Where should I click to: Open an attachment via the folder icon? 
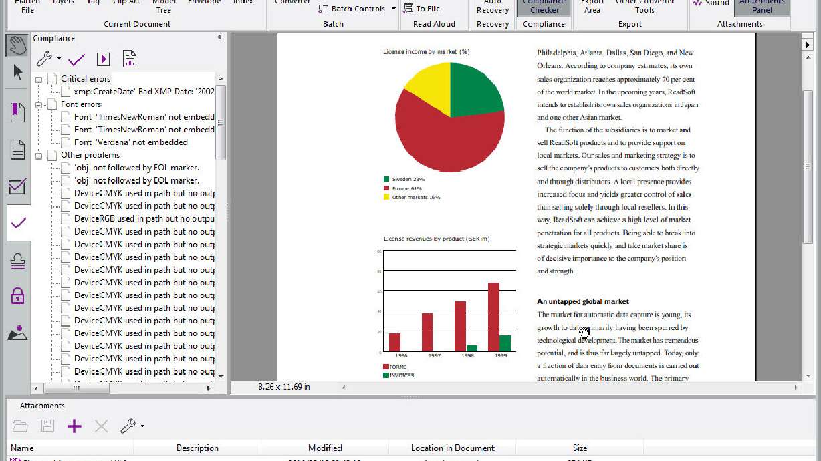pyautogui.click(x=21, y=426)
